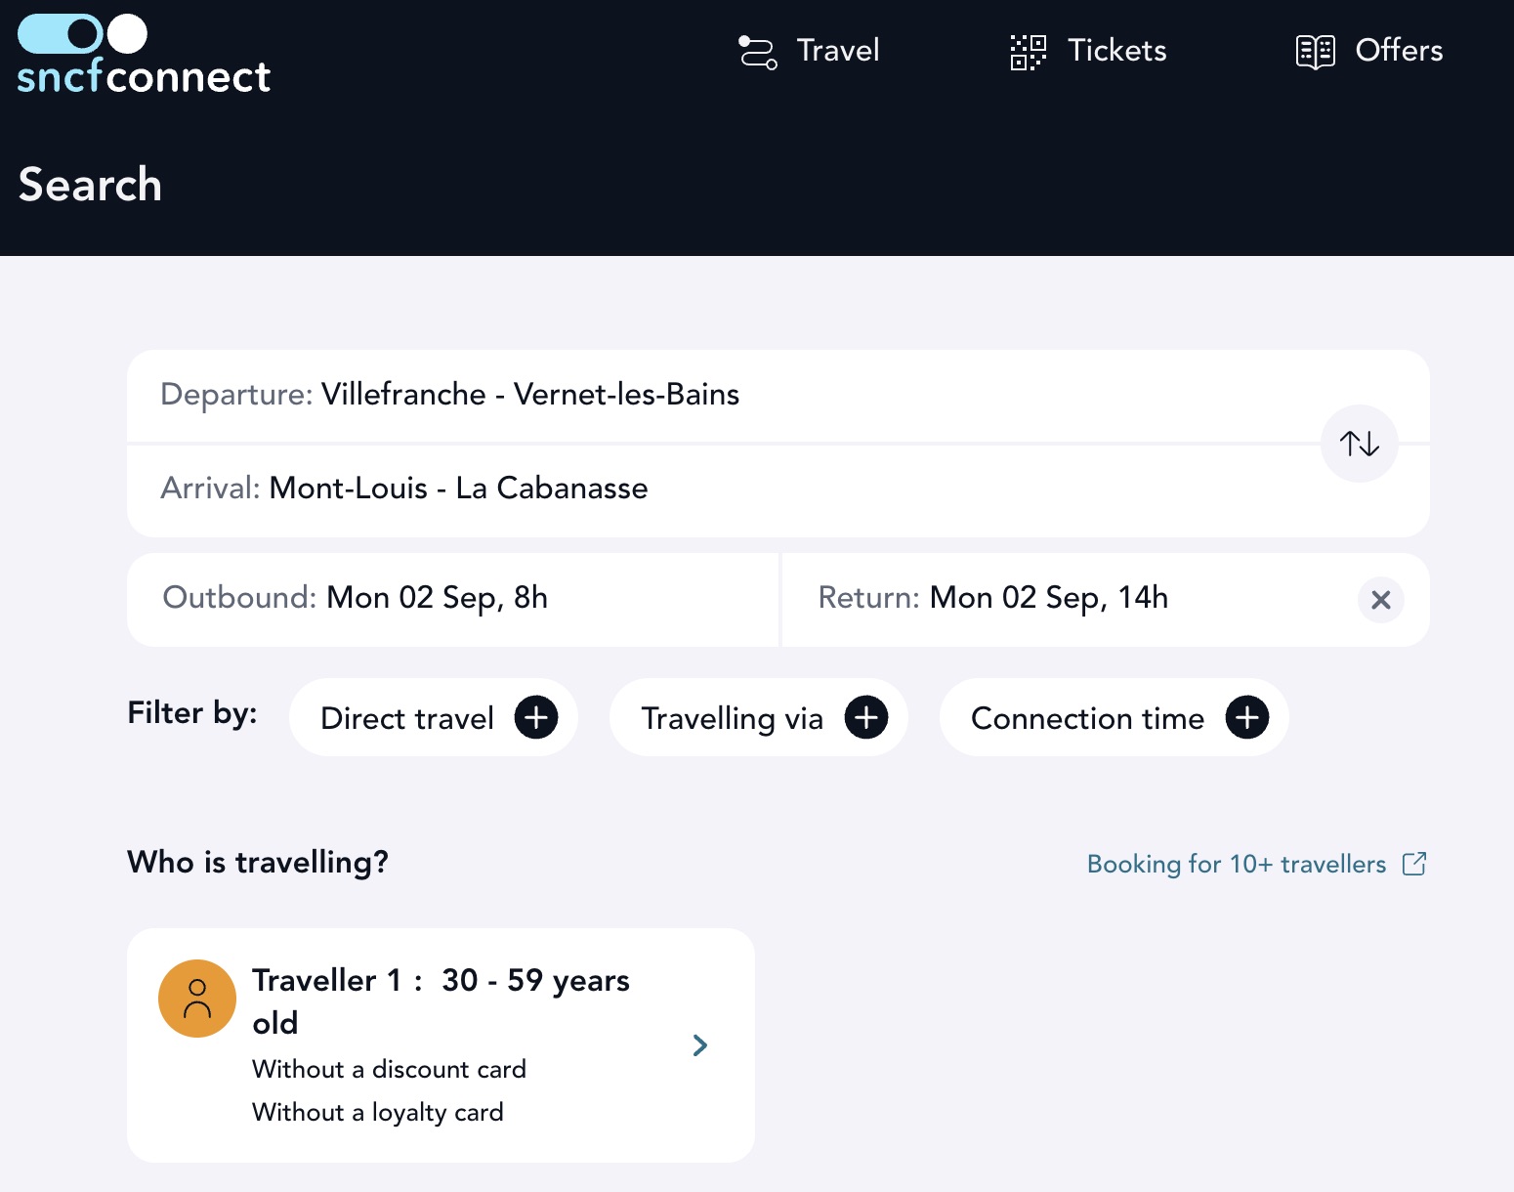Change the Return date and time
This screenshot has width=1514, height=1192.
[1070, 599]
